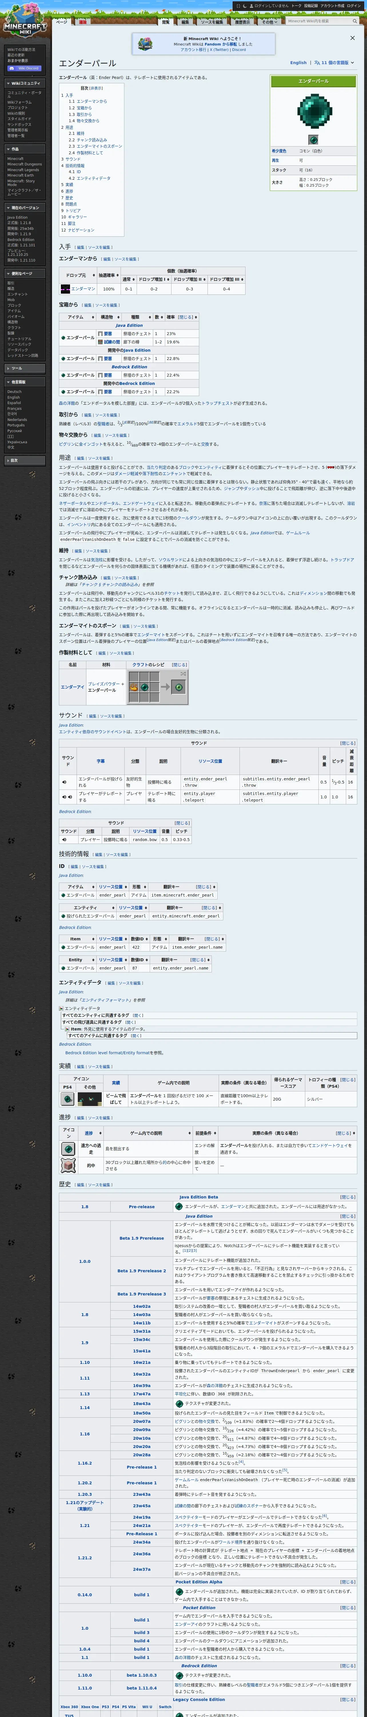Click the Minecraft Wiki icon in welcome banner

(x=145, y=44)
